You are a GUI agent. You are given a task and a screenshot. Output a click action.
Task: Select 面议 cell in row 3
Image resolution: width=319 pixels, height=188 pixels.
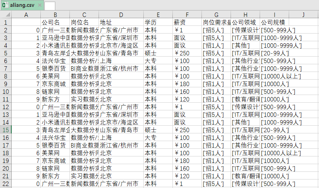[x=187, y=38]
